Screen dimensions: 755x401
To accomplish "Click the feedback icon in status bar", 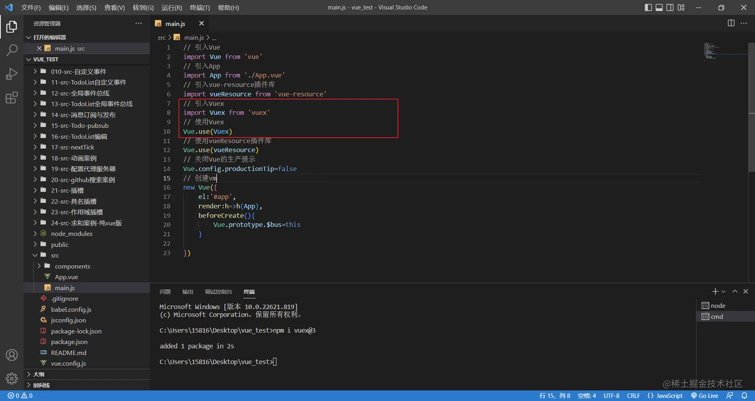I will (x=730, y=396).
